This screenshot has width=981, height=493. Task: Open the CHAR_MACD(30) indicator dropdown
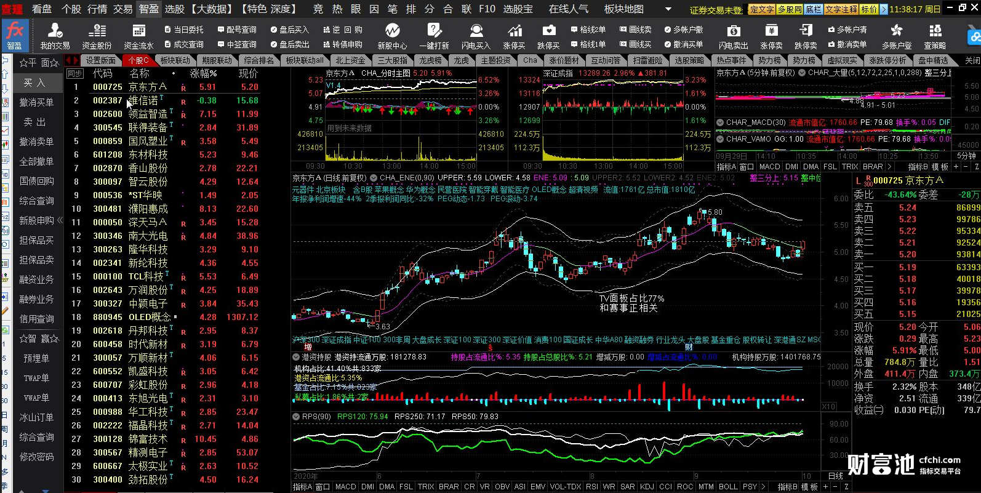coord(720,122)
